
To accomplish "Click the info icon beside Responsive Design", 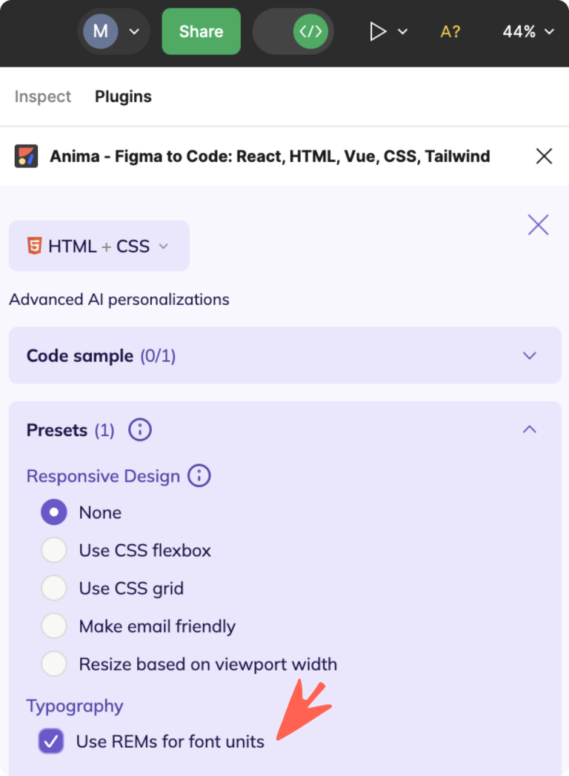I will point(199,476).
